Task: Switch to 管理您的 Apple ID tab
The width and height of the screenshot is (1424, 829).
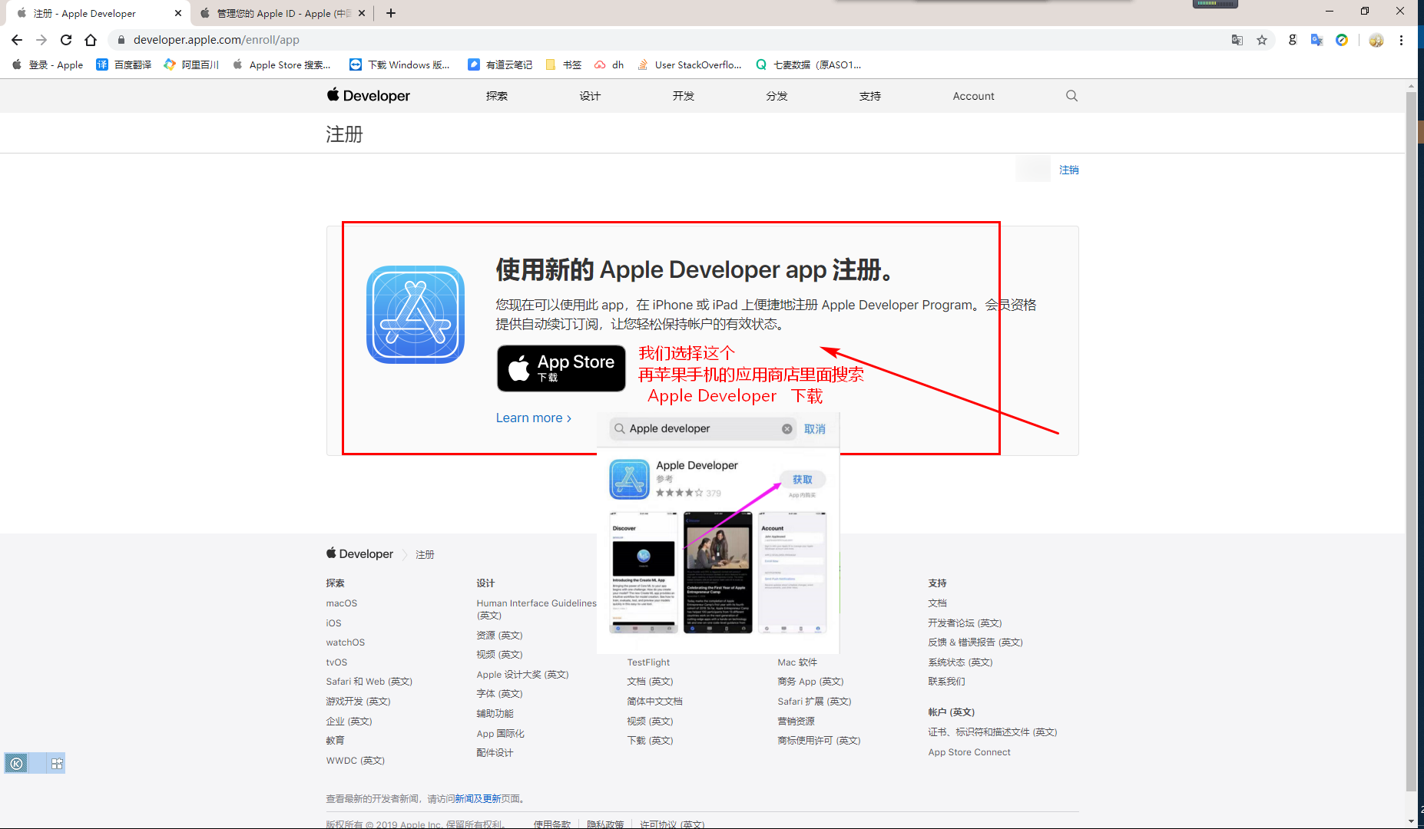Action: [x=282, y=13]
